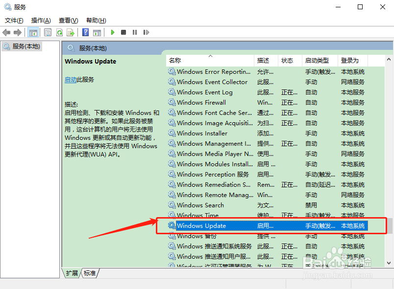Image resolution: width=394 pixels, height=289 pixels.
Task: Click the Stop Service square icon
Action: point(123,32)
